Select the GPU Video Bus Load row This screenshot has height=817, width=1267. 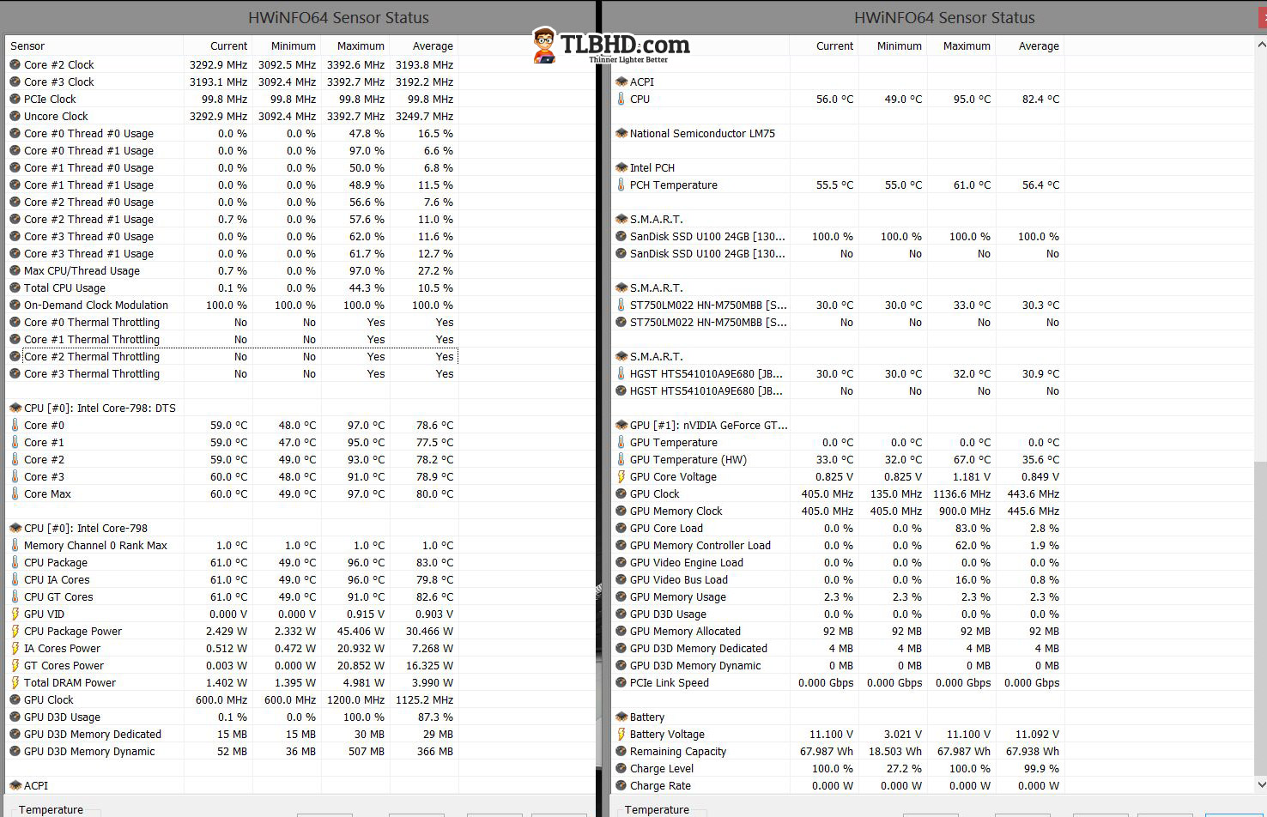pos(838,579)
